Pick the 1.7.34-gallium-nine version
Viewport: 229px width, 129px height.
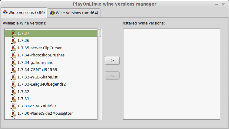click(x=51, y=63)
